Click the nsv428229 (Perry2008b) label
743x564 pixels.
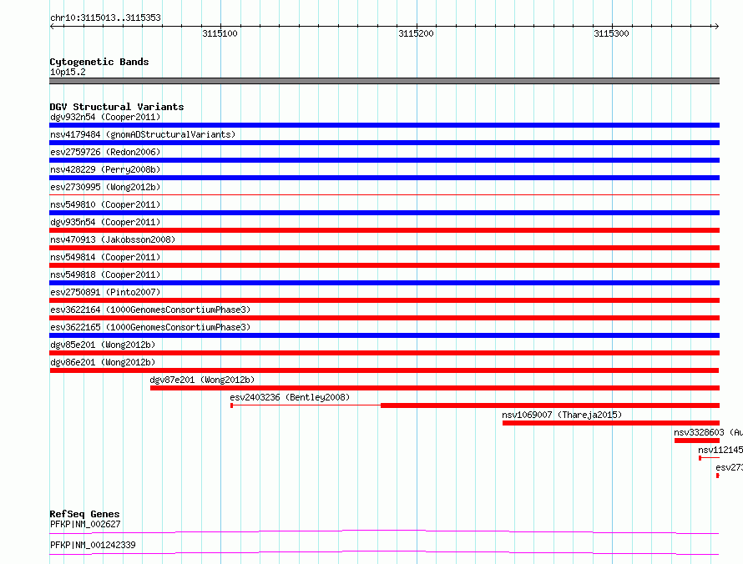click(x=105, y=169)
